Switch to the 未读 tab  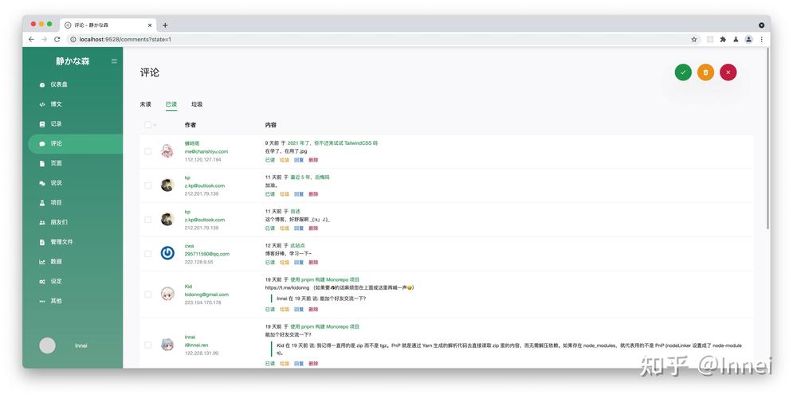pos(146,104)
